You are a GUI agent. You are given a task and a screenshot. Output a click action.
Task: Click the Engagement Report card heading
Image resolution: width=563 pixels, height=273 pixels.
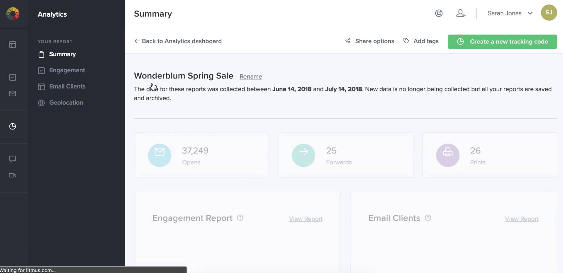point(192,218)
